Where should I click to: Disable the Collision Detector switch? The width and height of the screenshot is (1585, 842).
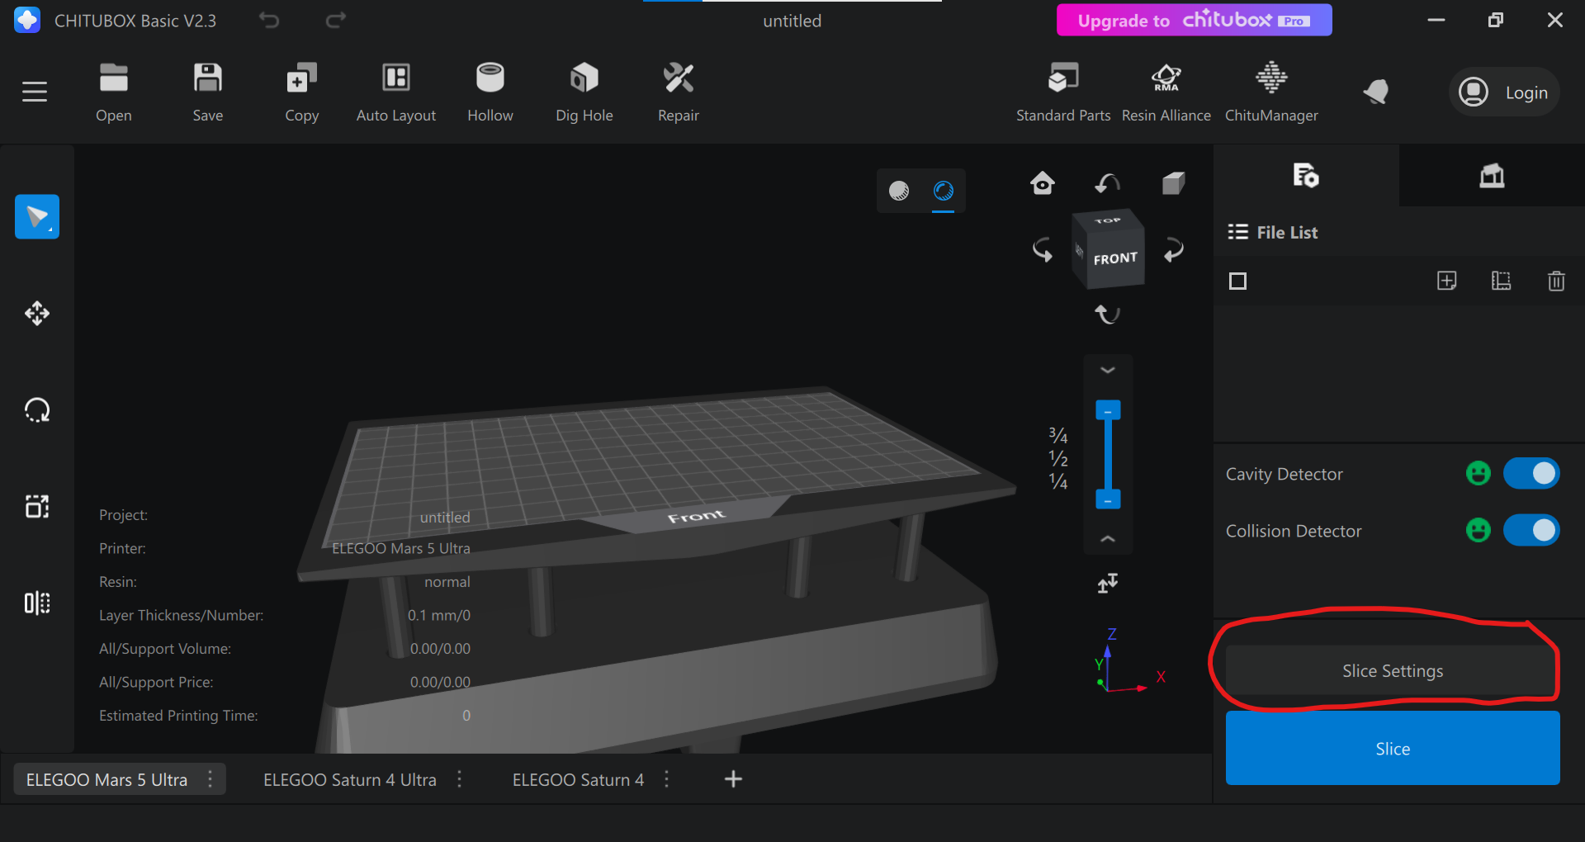[1531, 530]
